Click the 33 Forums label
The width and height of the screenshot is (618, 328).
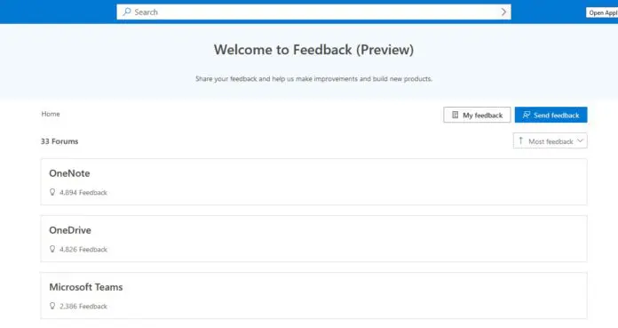coord(59,141)
